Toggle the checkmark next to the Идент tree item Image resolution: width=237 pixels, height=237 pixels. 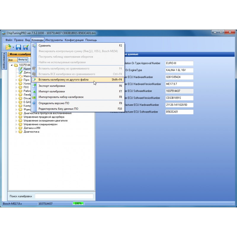[20, 69]
